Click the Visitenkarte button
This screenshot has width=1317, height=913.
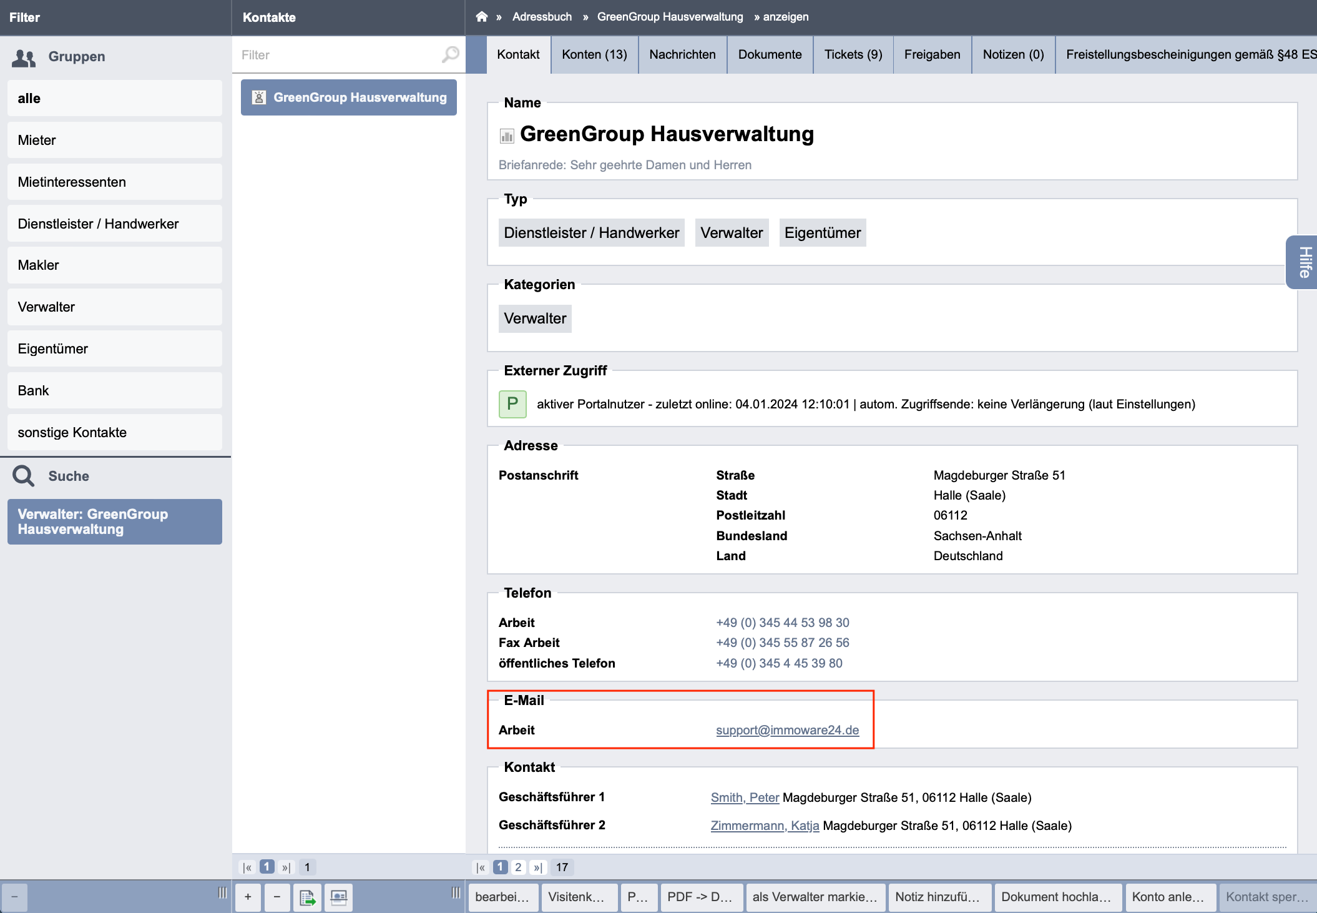coord(579,897)
